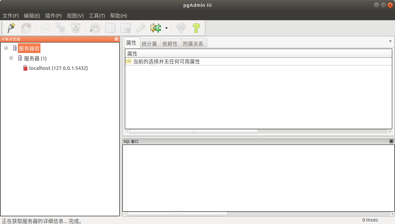
Task: Click the wrench maintenance icon
Action: click(x=140, y=28)
